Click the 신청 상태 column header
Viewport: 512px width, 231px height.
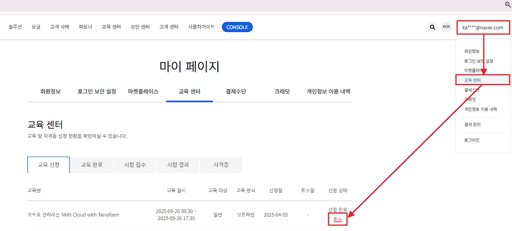point(338,190)
